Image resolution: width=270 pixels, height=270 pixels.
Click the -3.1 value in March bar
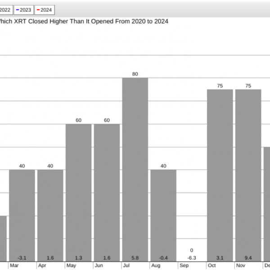pos(22,258)
